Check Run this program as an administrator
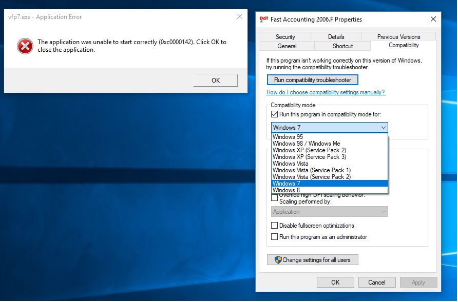Screen dimensions: 458x302 click(x=275, y=237)
